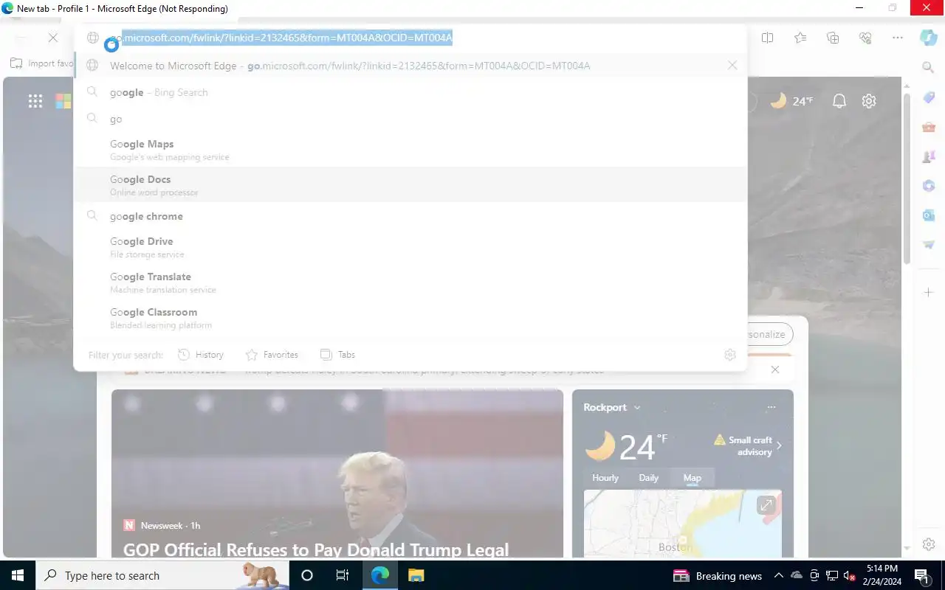
Task: Select the Google Maps suggestion
Action: click(x=410, y=150)
